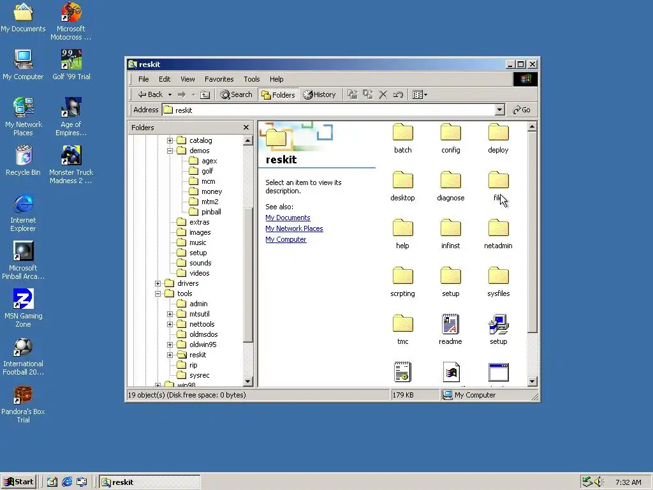Launch Internet Explorer from Quick Launch
Image resolution: width=653 pixels, height=490 pixels.
pyautogui.click(x=66, y=482)
